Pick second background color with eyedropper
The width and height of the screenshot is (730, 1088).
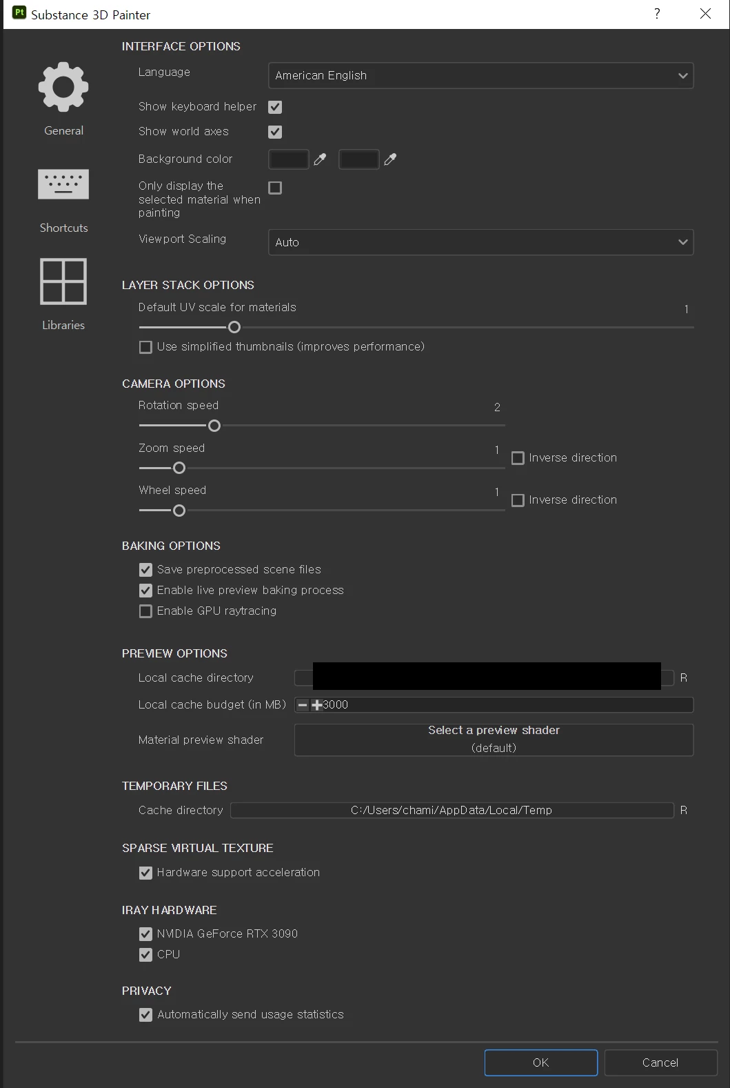pos(390,159)
